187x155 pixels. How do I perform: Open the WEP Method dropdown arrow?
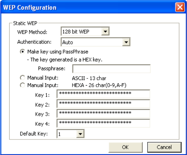[105, 32]
